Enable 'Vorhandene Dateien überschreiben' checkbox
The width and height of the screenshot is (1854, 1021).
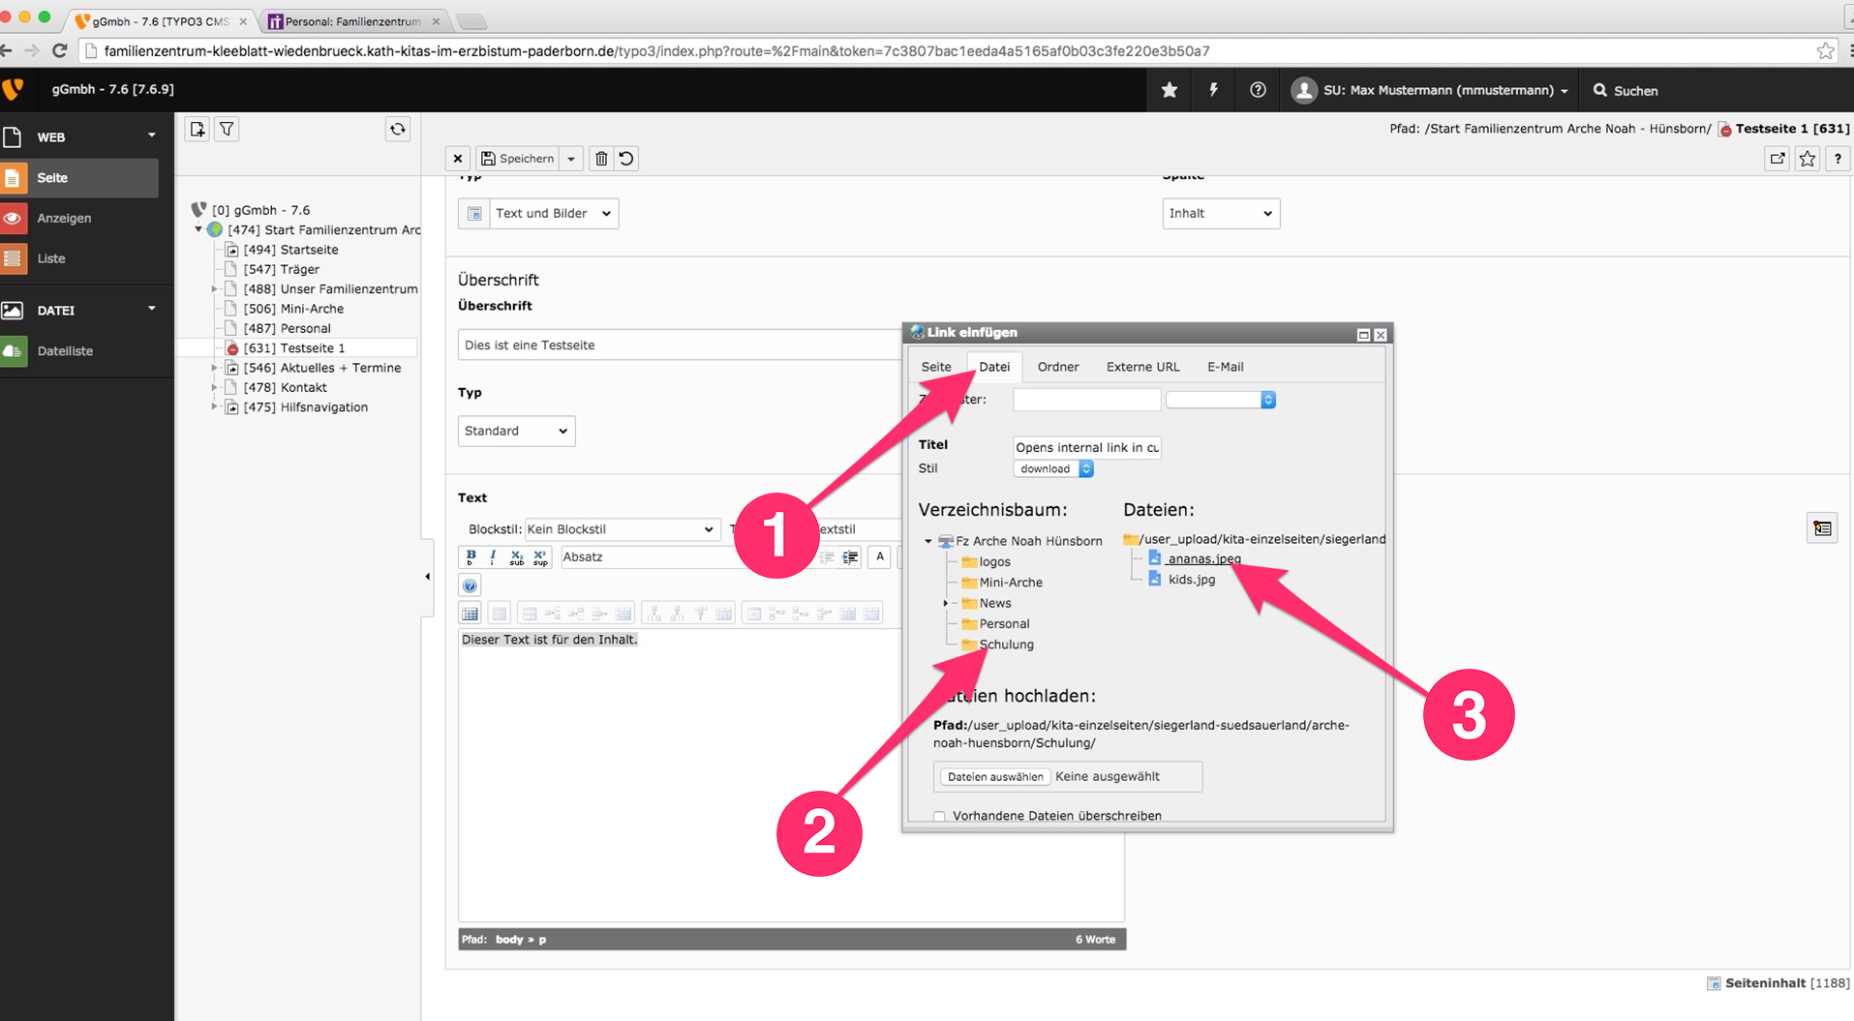(x=939, y=816)
